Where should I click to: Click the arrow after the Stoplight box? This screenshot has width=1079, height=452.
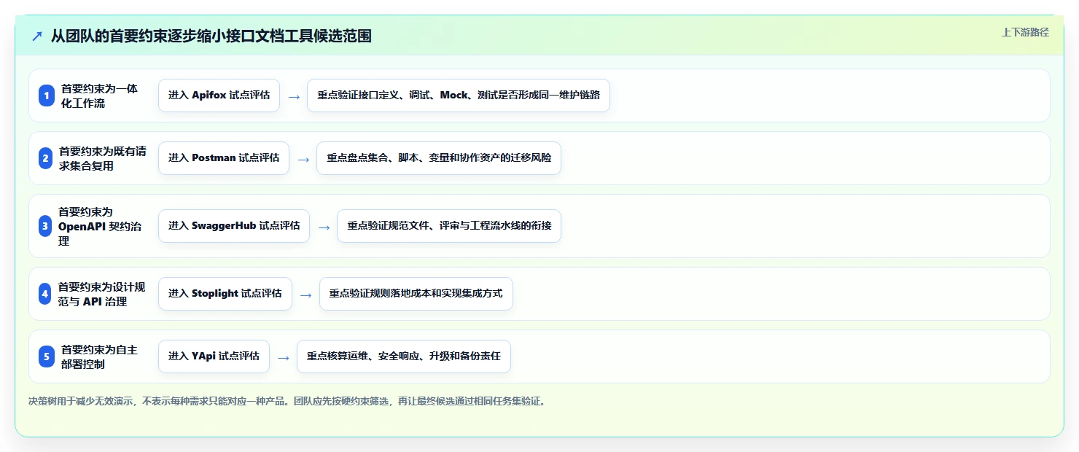tap(306, 295)
